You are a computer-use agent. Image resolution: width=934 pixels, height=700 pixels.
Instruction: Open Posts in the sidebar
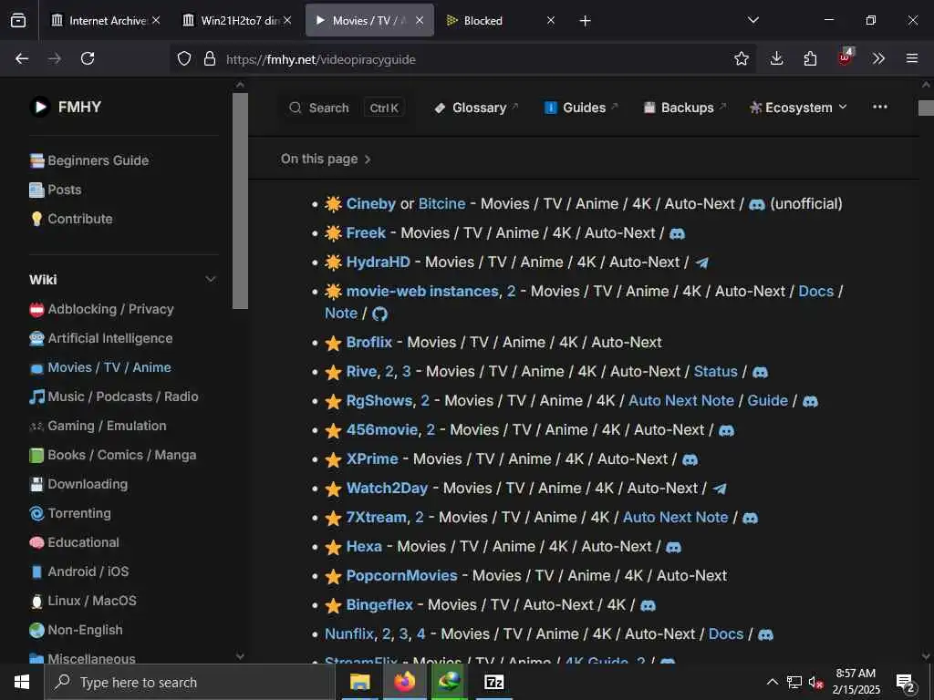56,190
